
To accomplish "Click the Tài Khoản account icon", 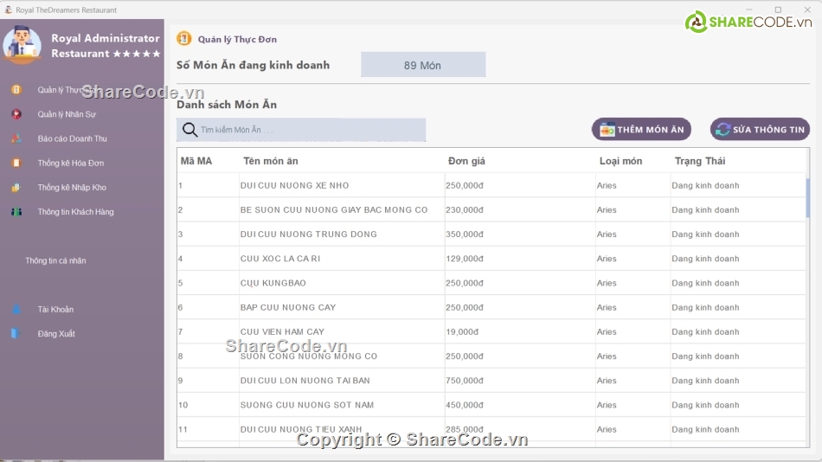I will [16, 310].
